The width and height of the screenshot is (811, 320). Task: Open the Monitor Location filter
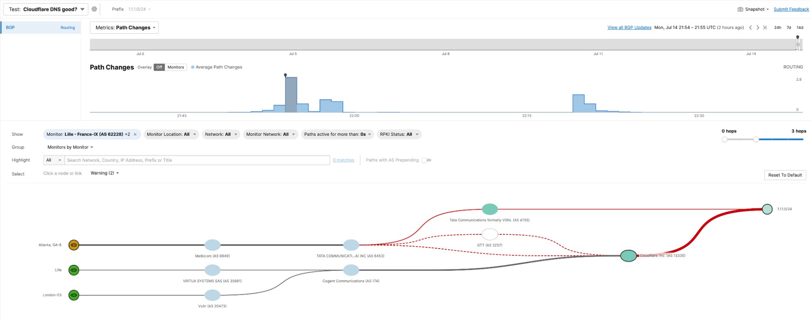coord(171,134)
